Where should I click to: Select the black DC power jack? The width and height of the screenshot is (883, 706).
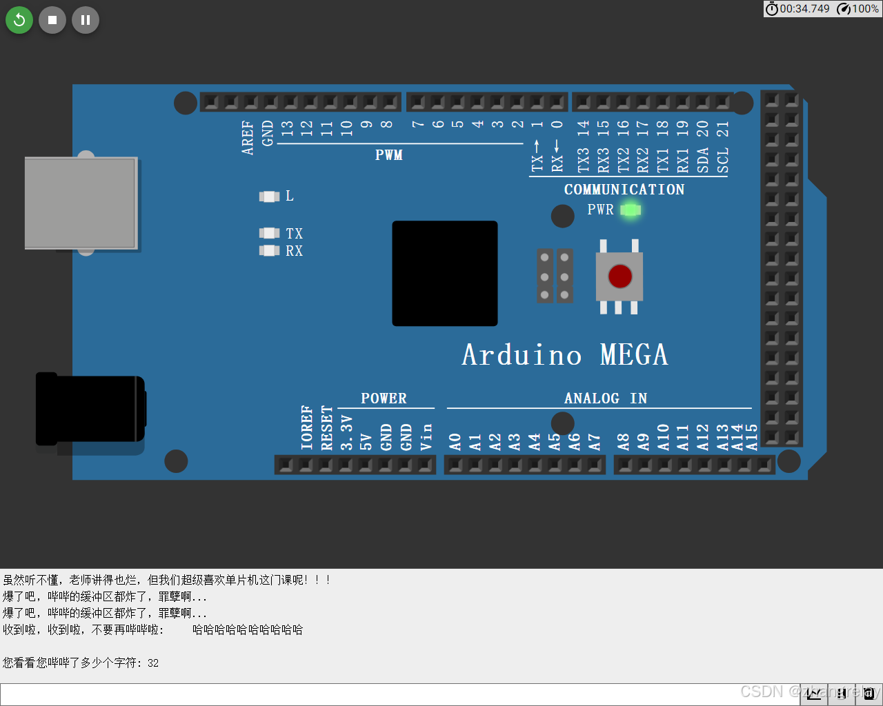click(x=90, y=409)
